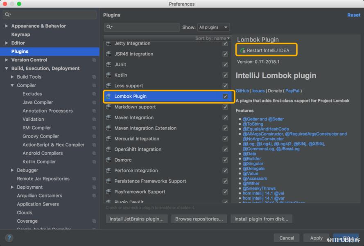The width and height of the screenshot is (364, 246).
Task: Expand Appearance & Behavior section
Action: (7, 26)
